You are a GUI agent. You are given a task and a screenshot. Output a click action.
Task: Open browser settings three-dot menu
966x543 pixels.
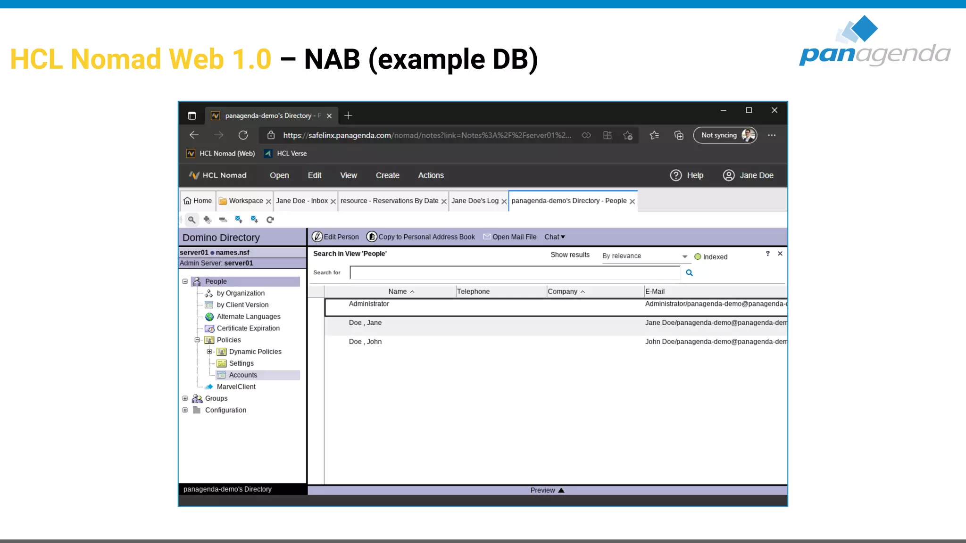pyautogui.click(x=772, y=135)
